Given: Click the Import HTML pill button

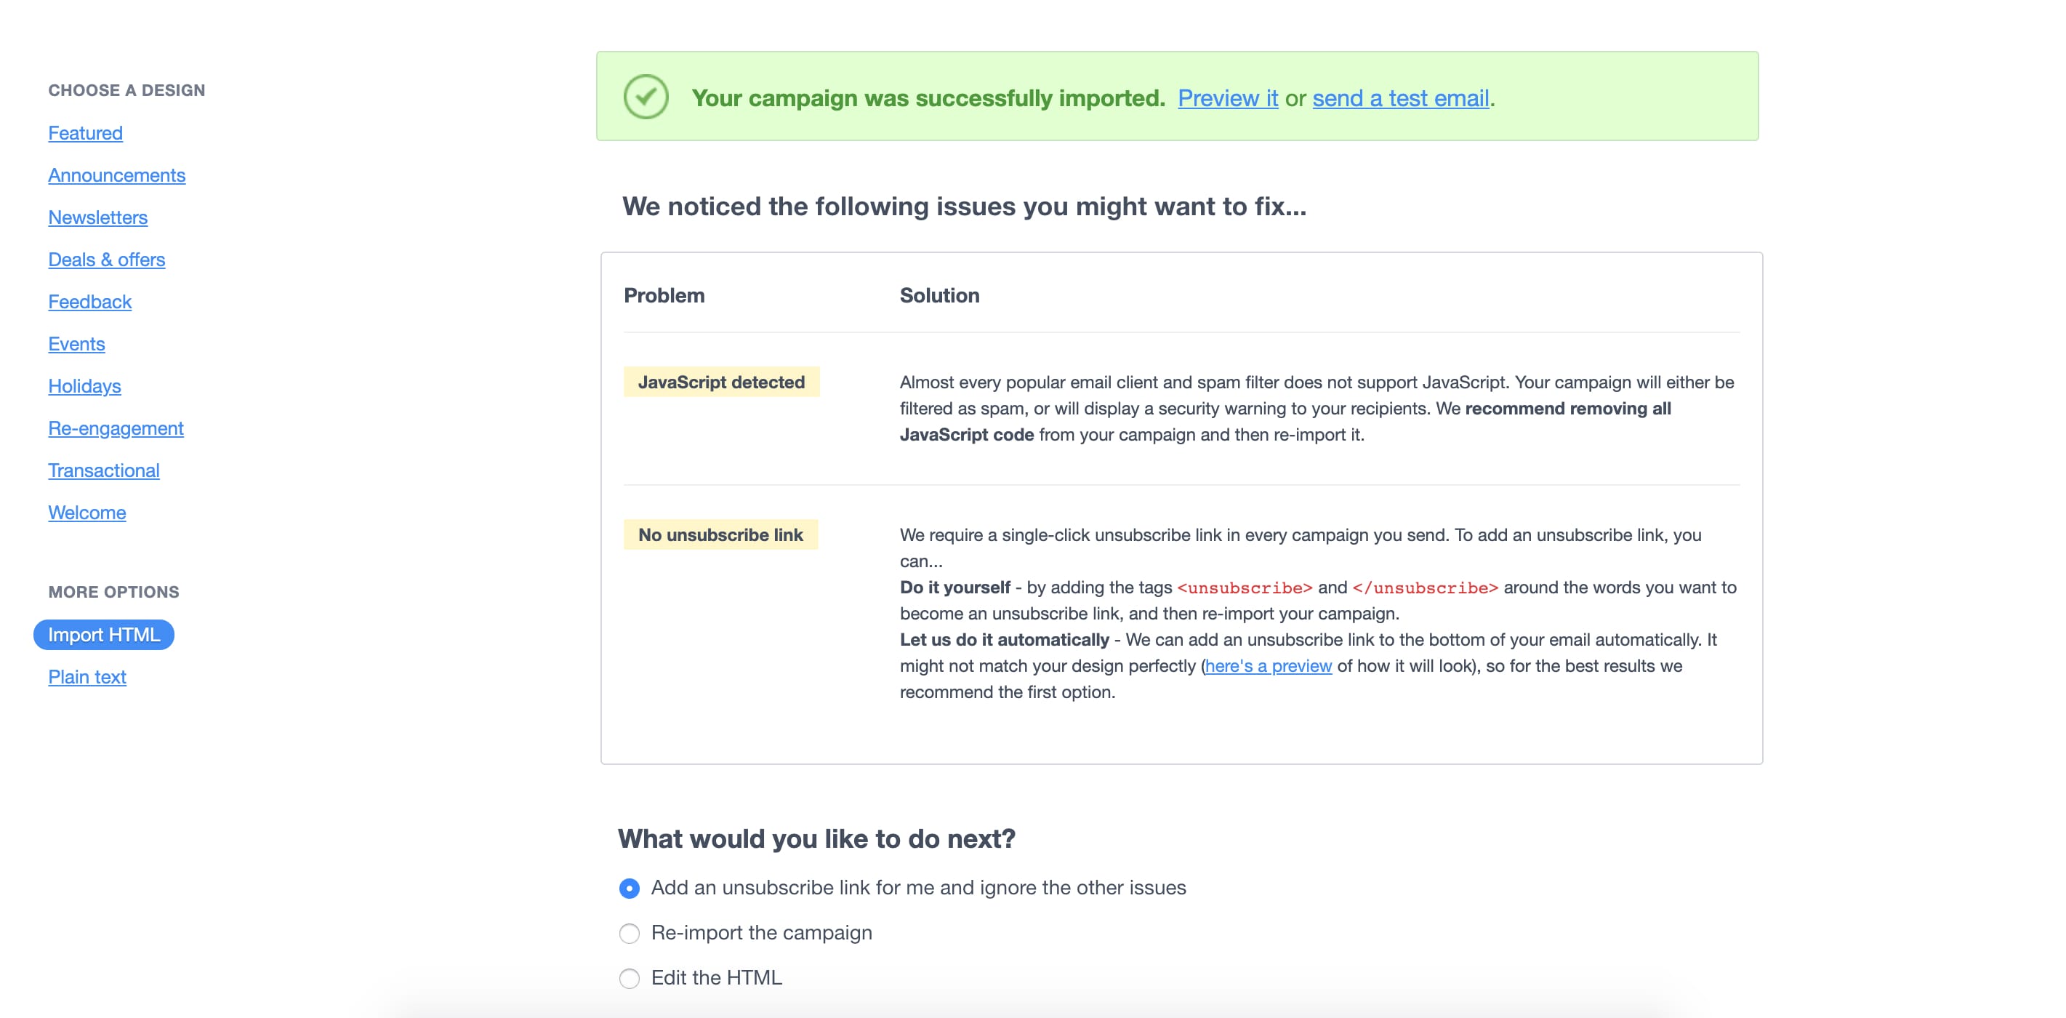Looking at the screenshot, I should (x=103, y=635).
